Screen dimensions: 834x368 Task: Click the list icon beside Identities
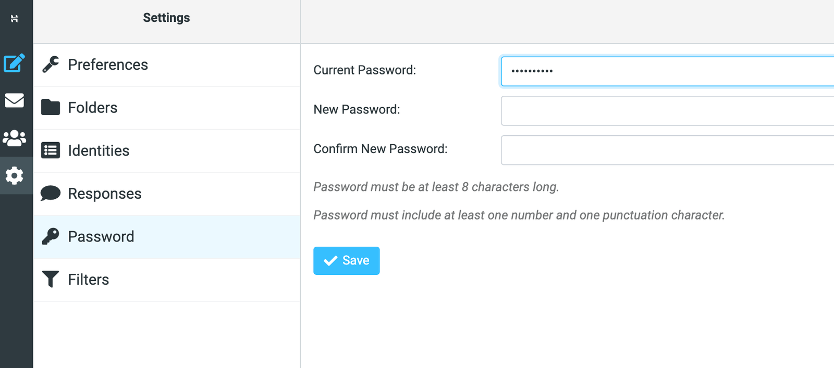(x=51, y=150)
